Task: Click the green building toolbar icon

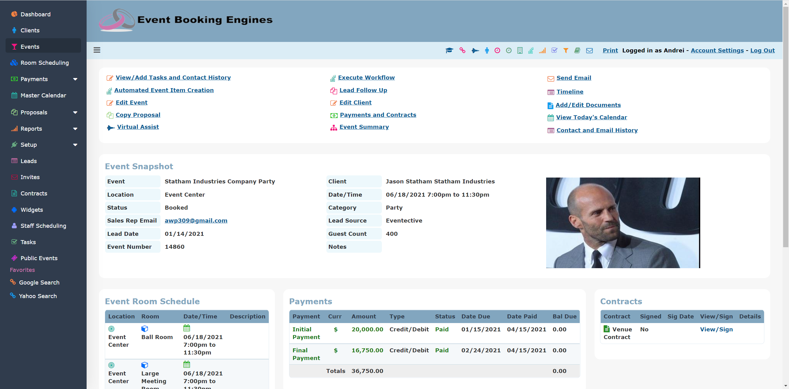Action: (x=520, y=51)
